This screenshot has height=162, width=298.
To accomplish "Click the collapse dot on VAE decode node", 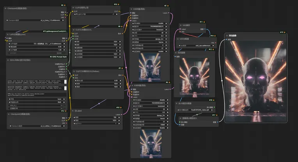I will point(181,26).
